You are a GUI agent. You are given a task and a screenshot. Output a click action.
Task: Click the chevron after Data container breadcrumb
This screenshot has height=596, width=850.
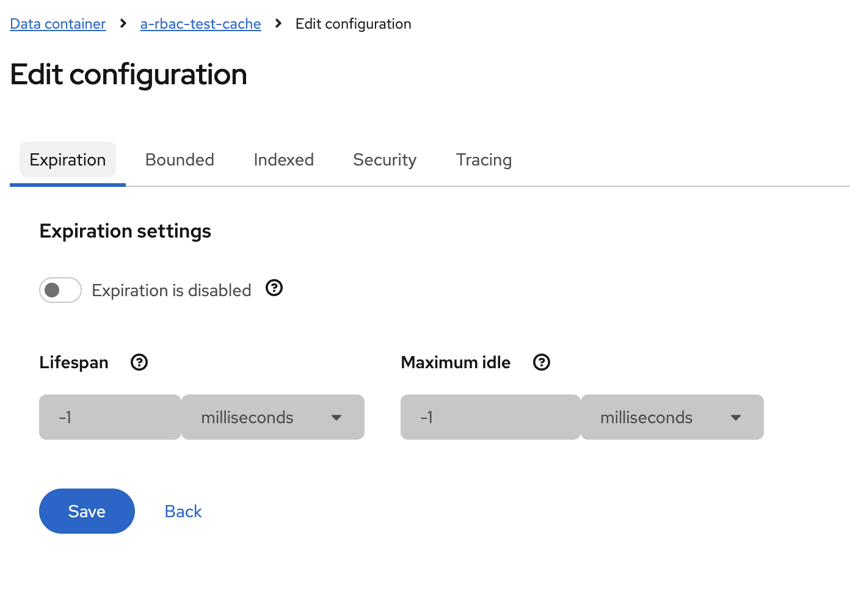[x=122, y=24]
